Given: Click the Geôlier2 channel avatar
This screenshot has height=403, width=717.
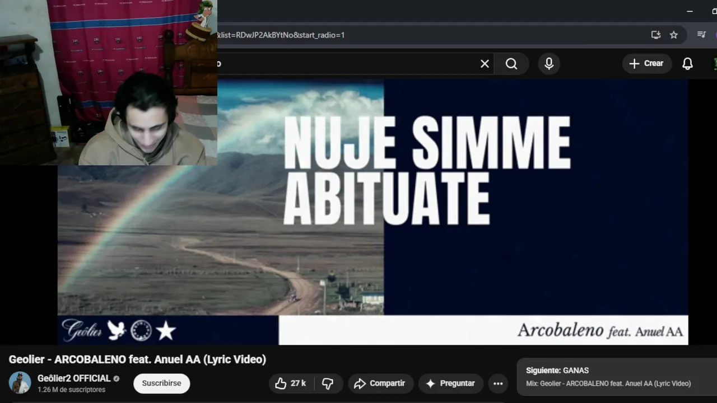Looking at the screenshot, I should click(x=20, y=383).
